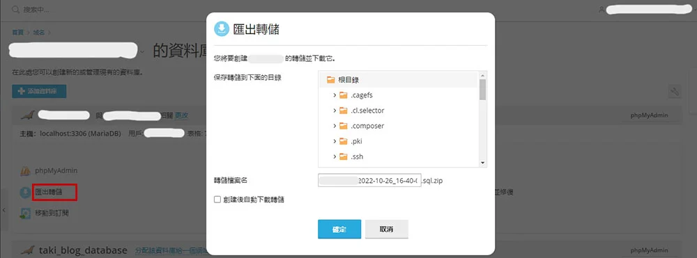Click the phpMyAdmin sailboat icon
The image size is (697, 258).
pyautogui.click(x=26, y=170)
